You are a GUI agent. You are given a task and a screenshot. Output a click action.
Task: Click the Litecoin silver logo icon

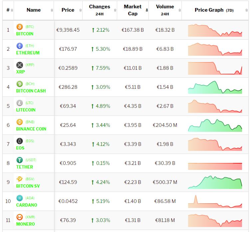click(x=20, y=103)
